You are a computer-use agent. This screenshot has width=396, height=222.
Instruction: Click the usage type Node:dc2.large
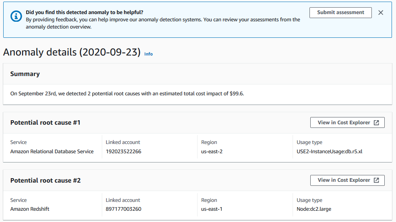[x=313, y=209]
